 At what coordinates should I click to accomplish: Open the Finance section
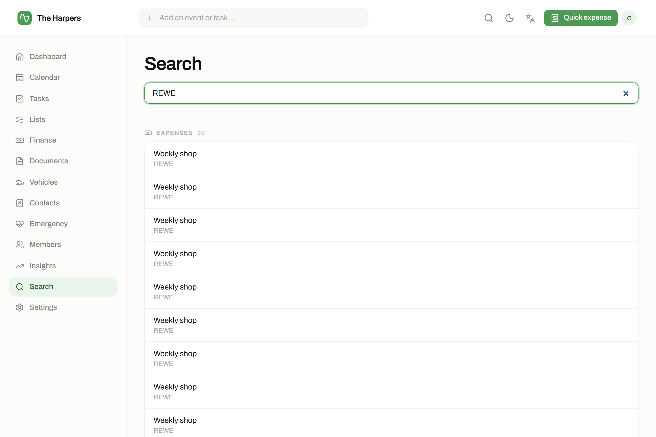coord(63,140)
